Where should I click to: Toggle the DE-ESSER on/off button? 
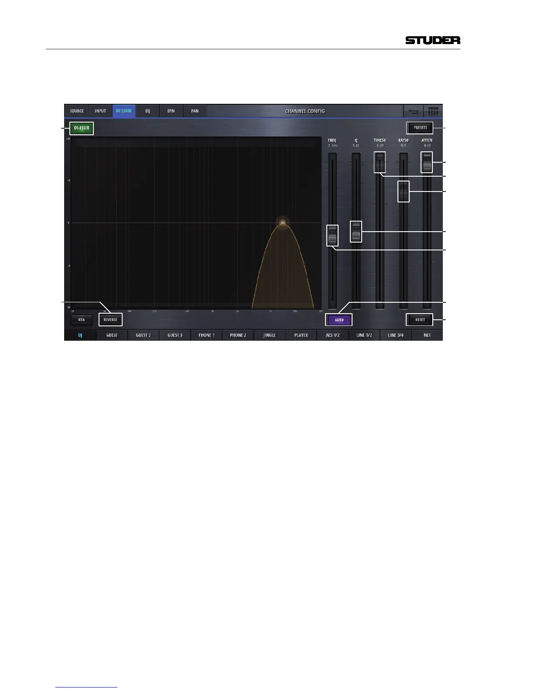(82, 128)
